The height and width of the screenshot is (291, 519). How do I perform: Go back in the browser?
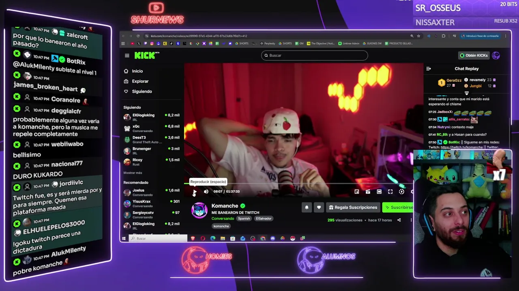coord(123,36)
